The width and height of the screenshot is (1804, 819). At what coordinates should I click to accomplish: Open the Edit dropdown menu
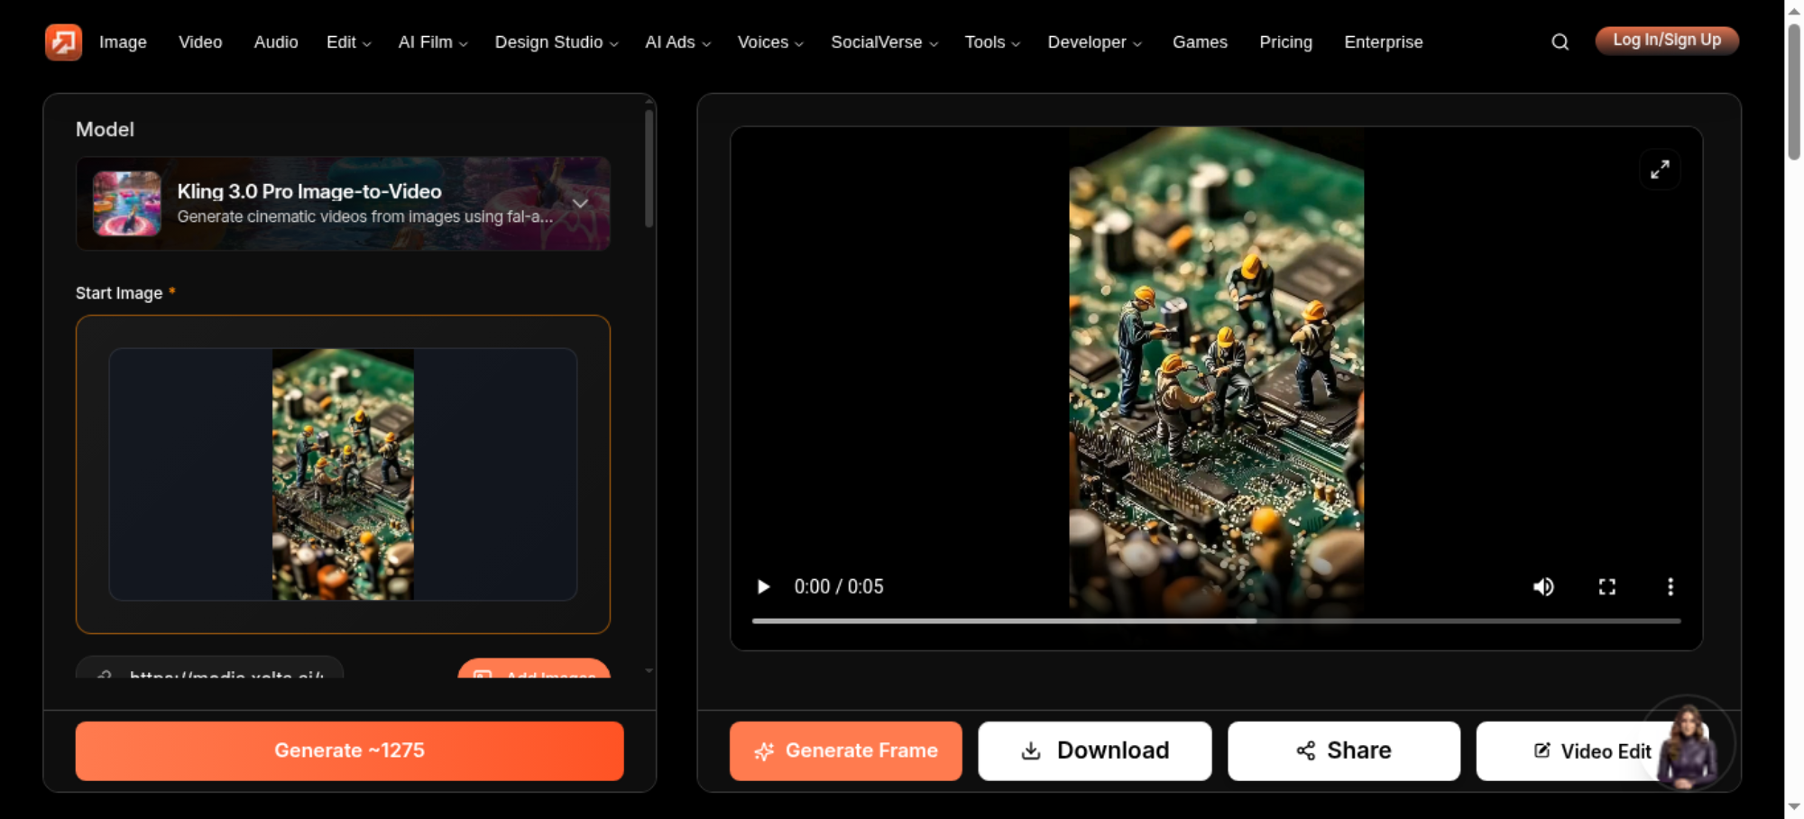pos(348,42)
